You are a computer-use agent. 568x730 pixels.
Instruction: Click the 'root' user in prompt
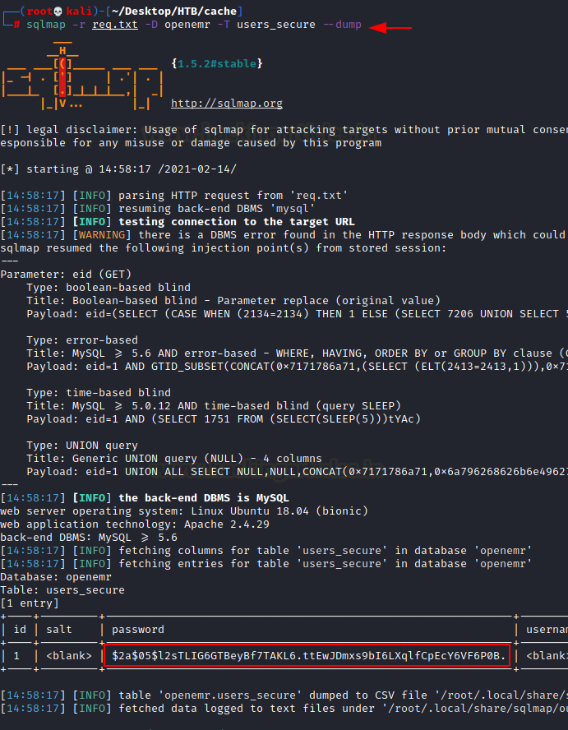point(39,11)
